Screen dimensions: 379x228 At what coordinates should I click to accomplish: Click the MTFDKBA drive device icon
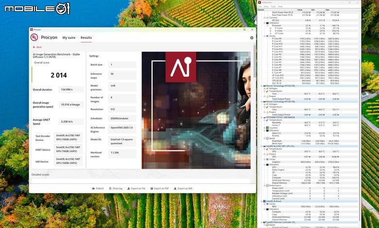[x=264, y=117]
